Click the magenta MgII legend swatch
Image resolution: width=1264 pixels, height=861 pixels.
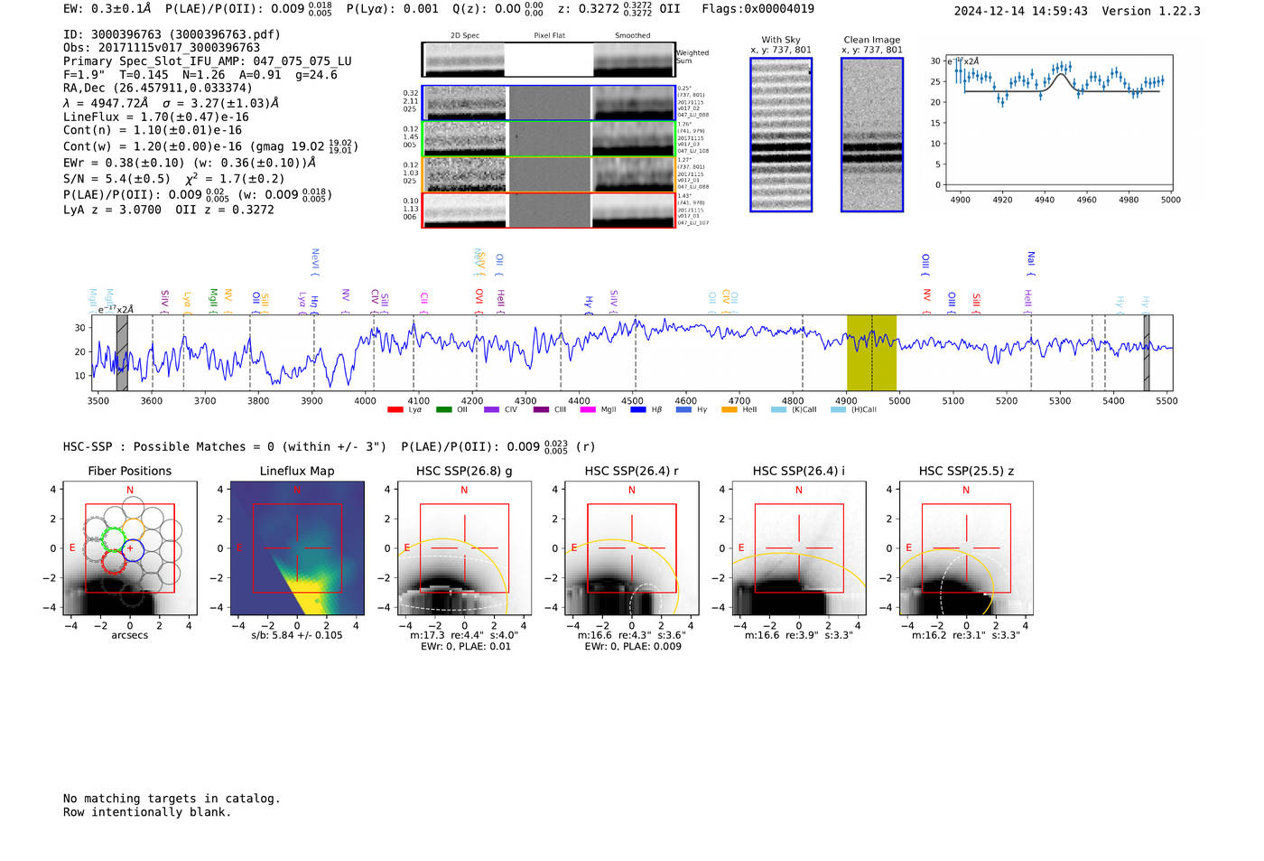click(x=588, y=409)
